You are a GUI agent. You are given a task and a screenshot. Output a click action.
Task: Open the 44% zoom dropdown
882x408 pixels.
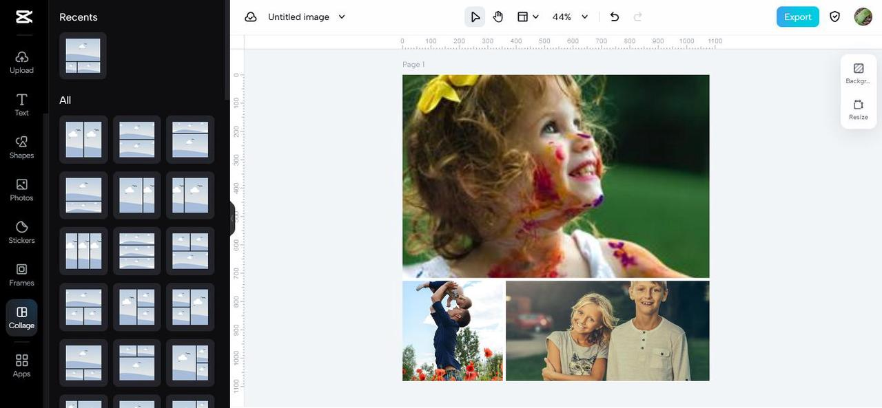click(x=571, y=17)
